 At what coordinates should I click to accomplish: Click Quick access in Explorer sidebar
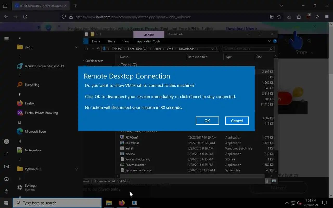coord(94,61)
